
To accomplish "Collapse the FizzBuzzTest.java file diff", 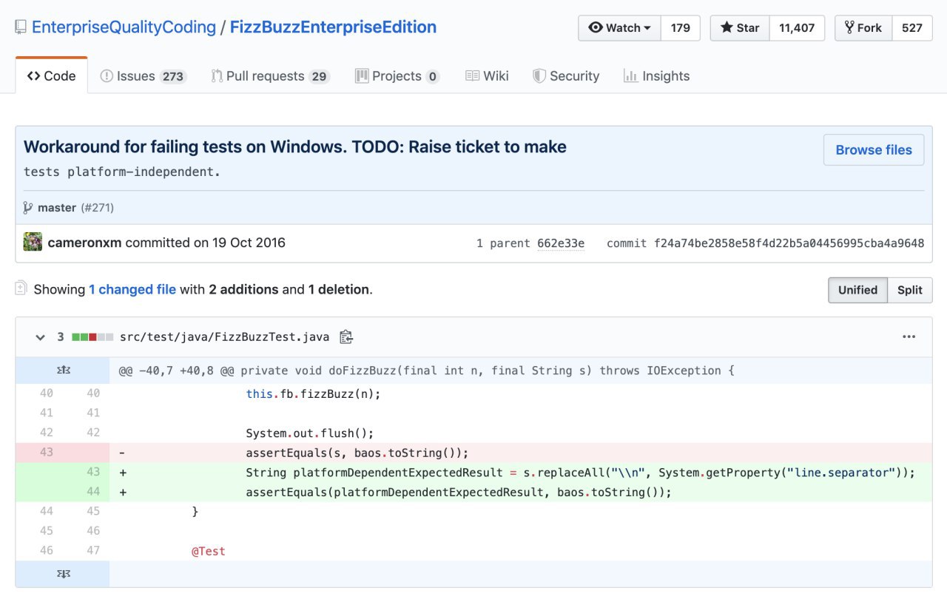I will [40, 337].
